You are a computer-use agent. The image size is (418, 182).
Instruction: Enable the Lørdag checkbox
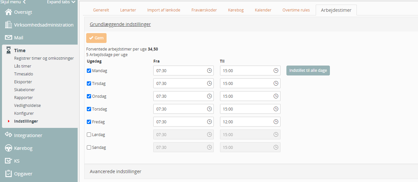pos(89,134)
